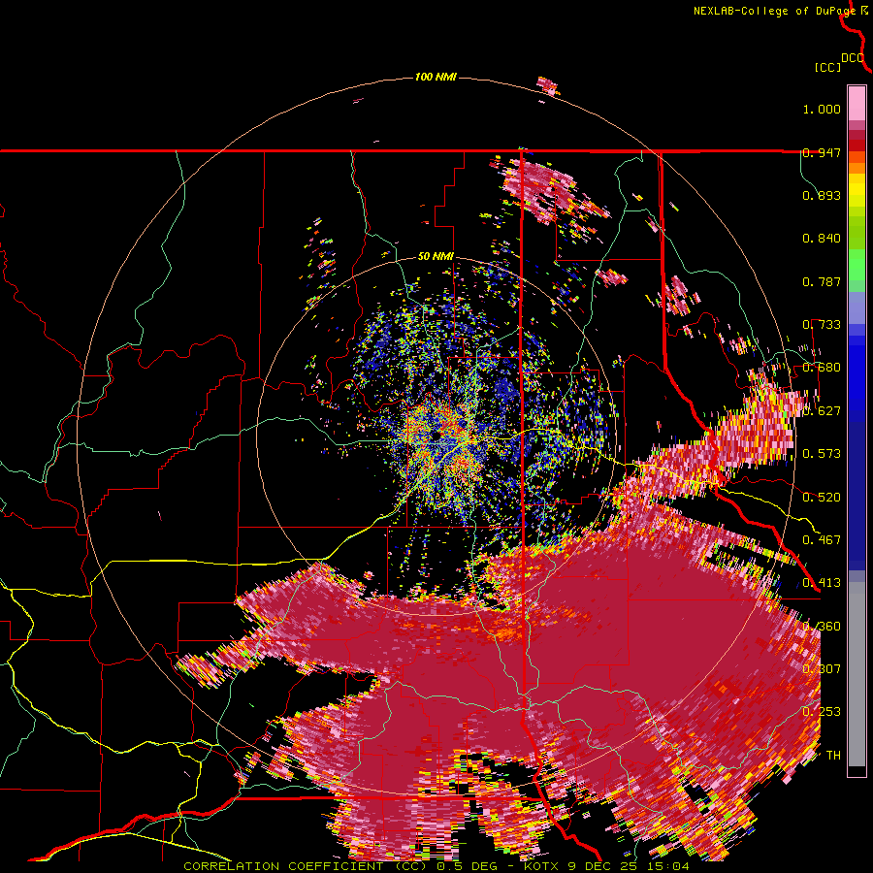The width and height of the screenshot is (873, 873).
Task: Click the Correlation Coefficient KOTX product title
Action: (436, 866)
